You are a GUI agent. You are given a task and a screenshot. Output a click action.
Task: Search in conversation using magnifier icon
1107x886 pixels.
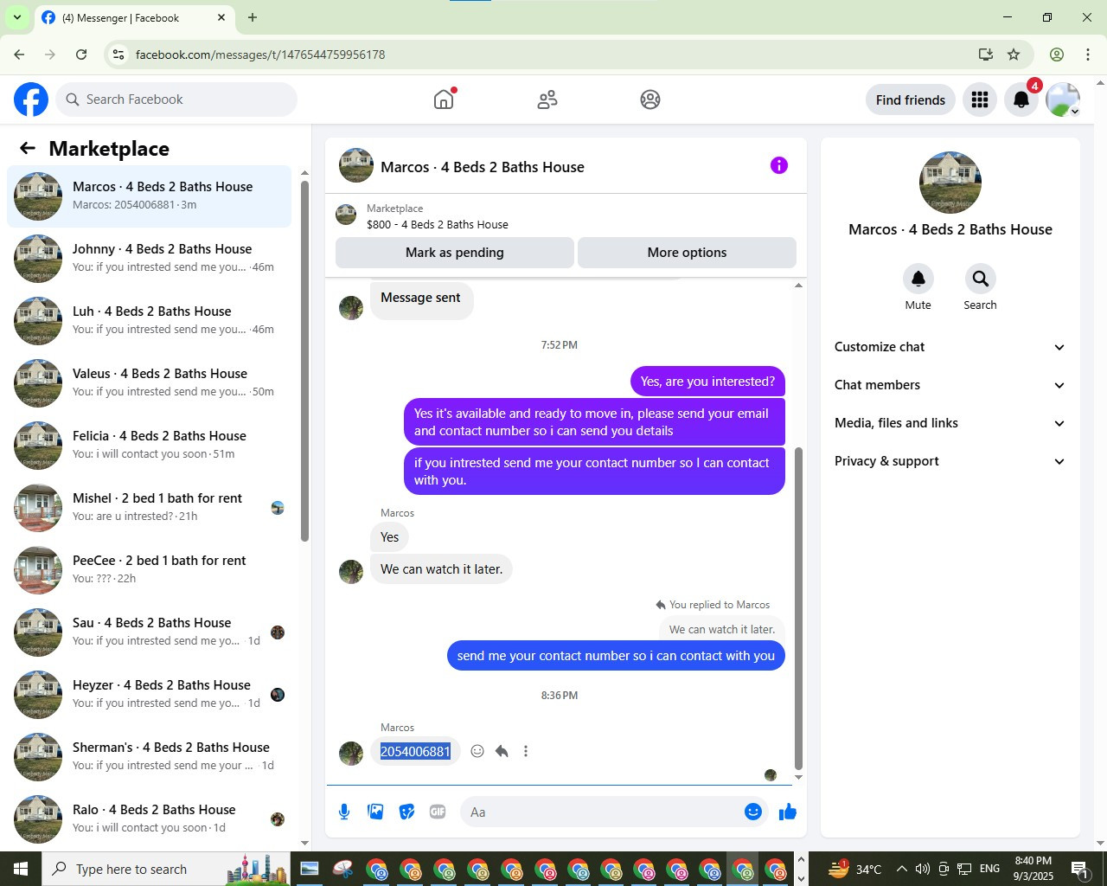click(980, 279)
